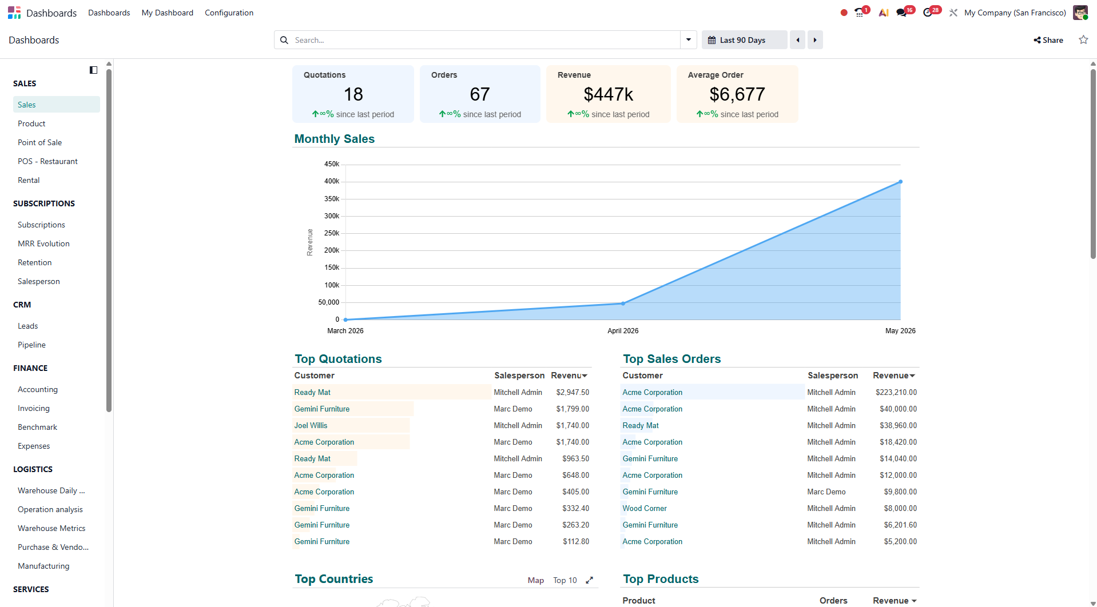Click the Share button
The width and height of the screenshot is (1097, 607).
tap(1048, 40)
